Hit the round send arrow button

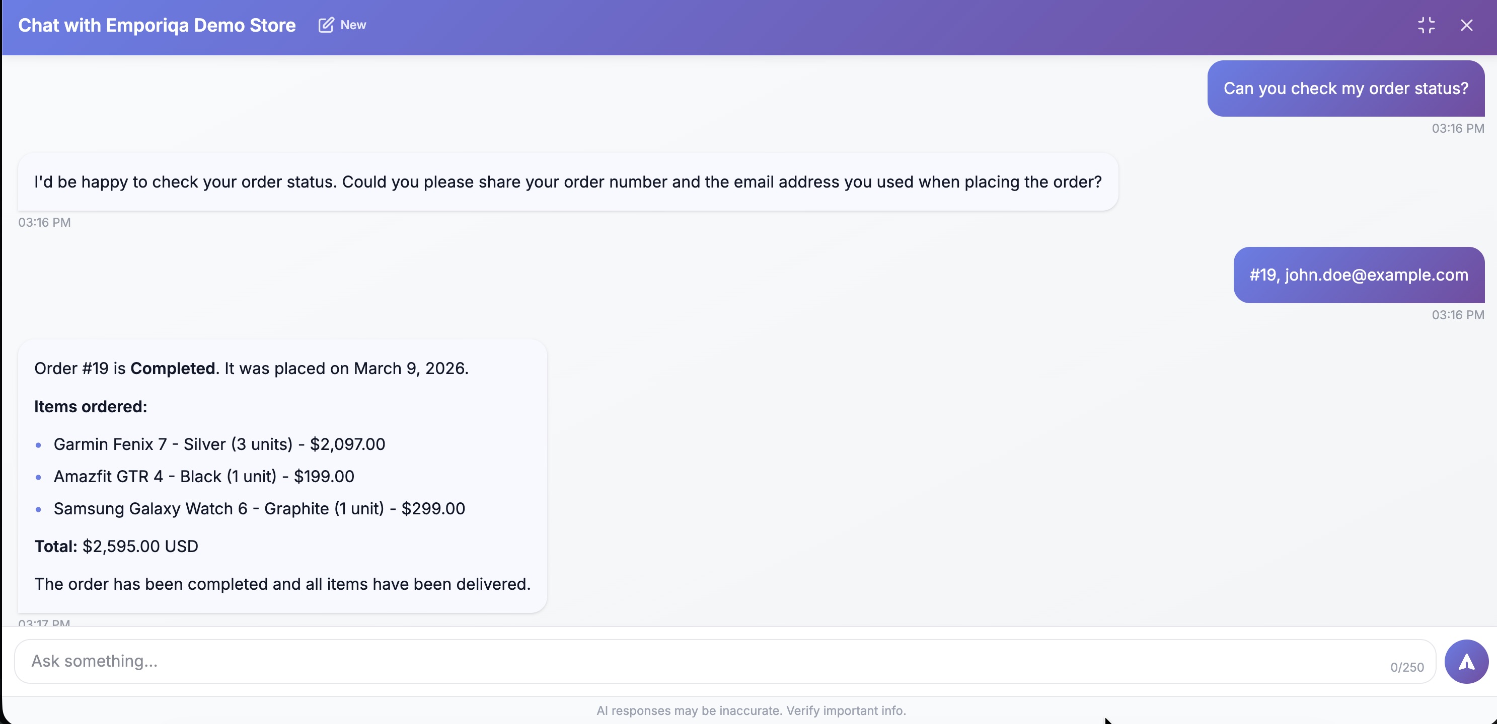tap(1466, 661)
